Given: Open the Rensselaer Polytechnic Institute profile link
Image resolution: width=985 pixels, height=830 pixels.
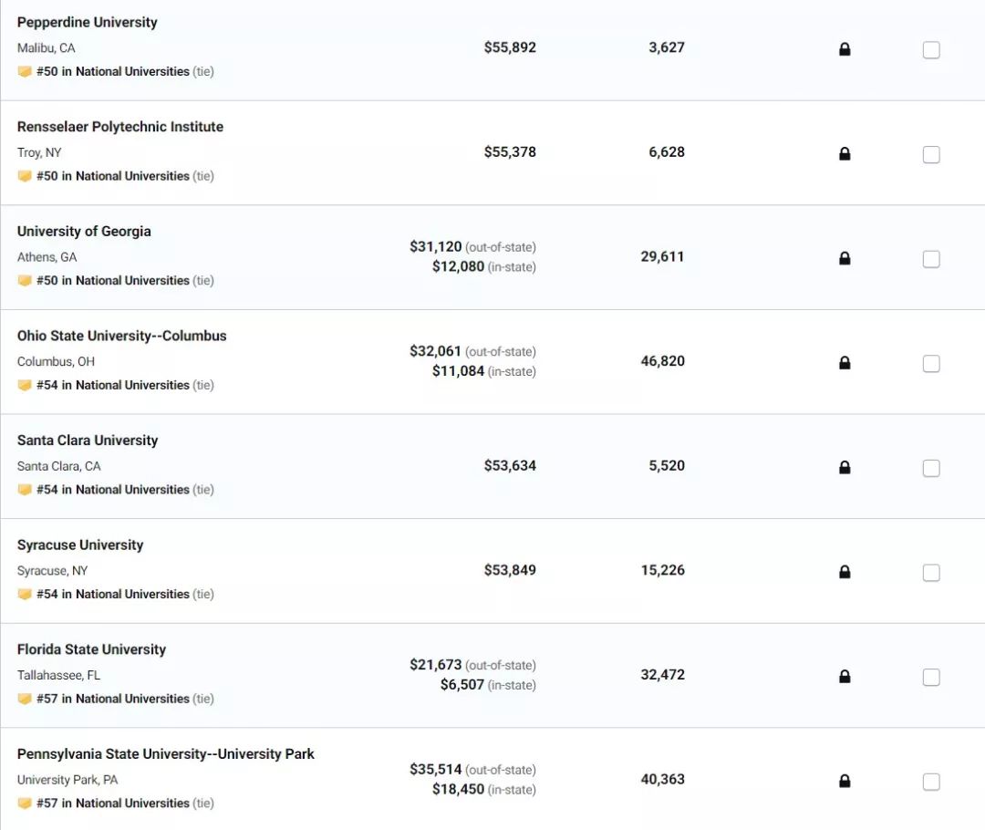Looking at the screenshot, I should point(120,127).
